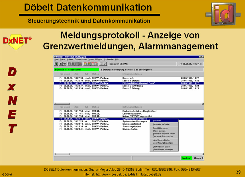The width and height of the screenshot is (245, 177).
Task: Click the '5 Störungsmeldunge[n]' status field
Action: 152,70
